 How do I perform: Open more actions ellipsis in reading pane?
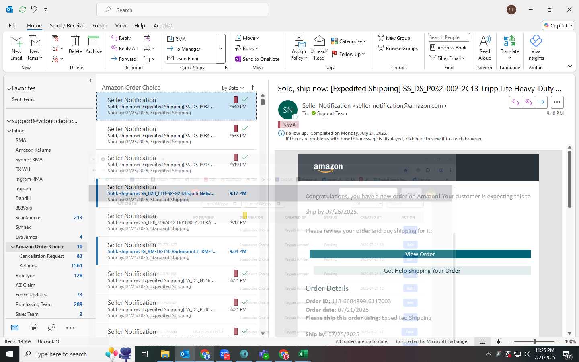tap(557, 102)
